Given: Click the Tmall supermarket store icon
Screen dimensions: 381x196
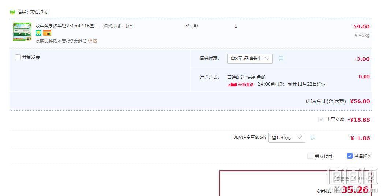Looking at the screenshot, I should coord(12,12).
